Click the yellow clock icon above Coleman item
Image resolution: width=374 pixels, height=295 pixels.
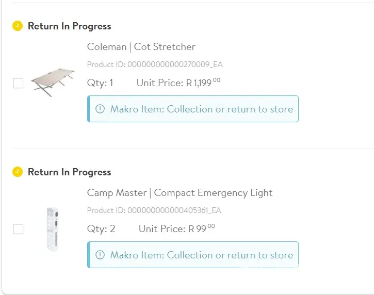pyautogui.click(x=18, y=26)
